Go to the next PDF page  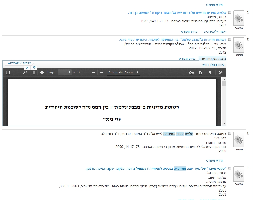tap(42, 72)
